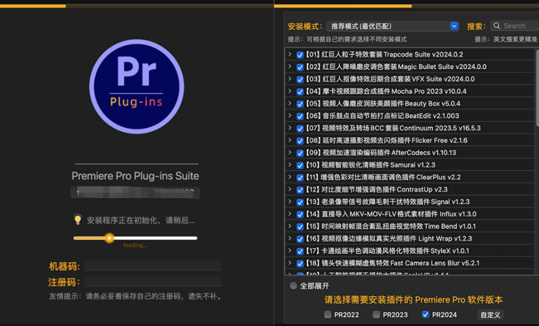Expand the Time Bend row
The height and width of the screenshot is (326, 539).
290,226
